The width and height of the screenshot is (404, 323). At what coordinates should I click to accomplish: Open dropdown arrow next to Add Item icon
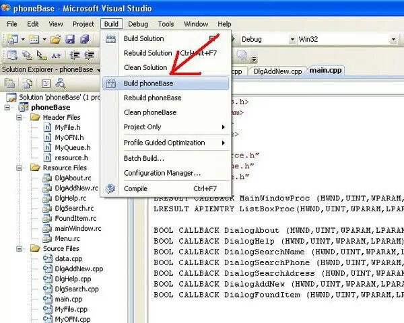[x=44, y=40]
